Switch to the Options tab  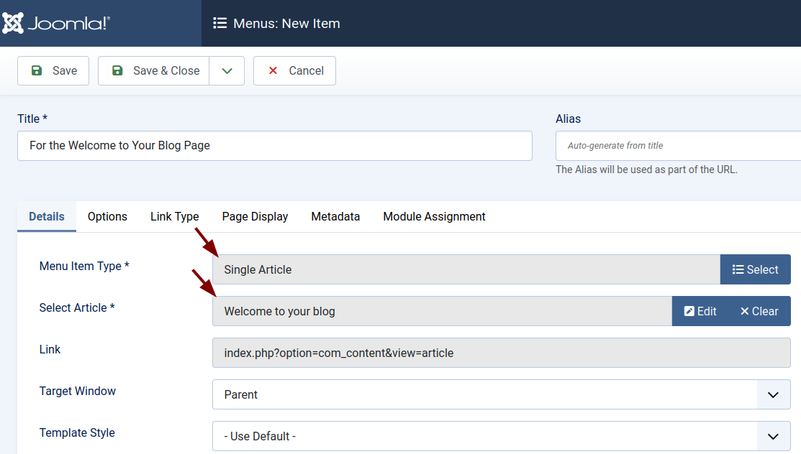[x=107, y=216]
